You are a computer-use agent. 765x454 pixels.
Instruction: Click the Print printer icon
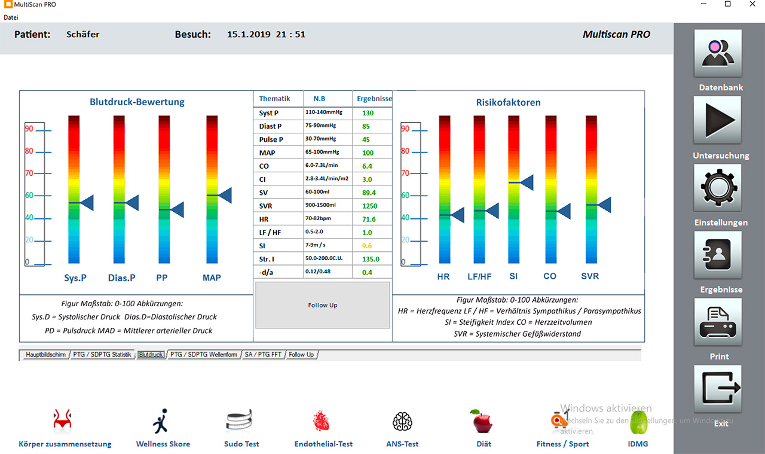coord(717,322)
